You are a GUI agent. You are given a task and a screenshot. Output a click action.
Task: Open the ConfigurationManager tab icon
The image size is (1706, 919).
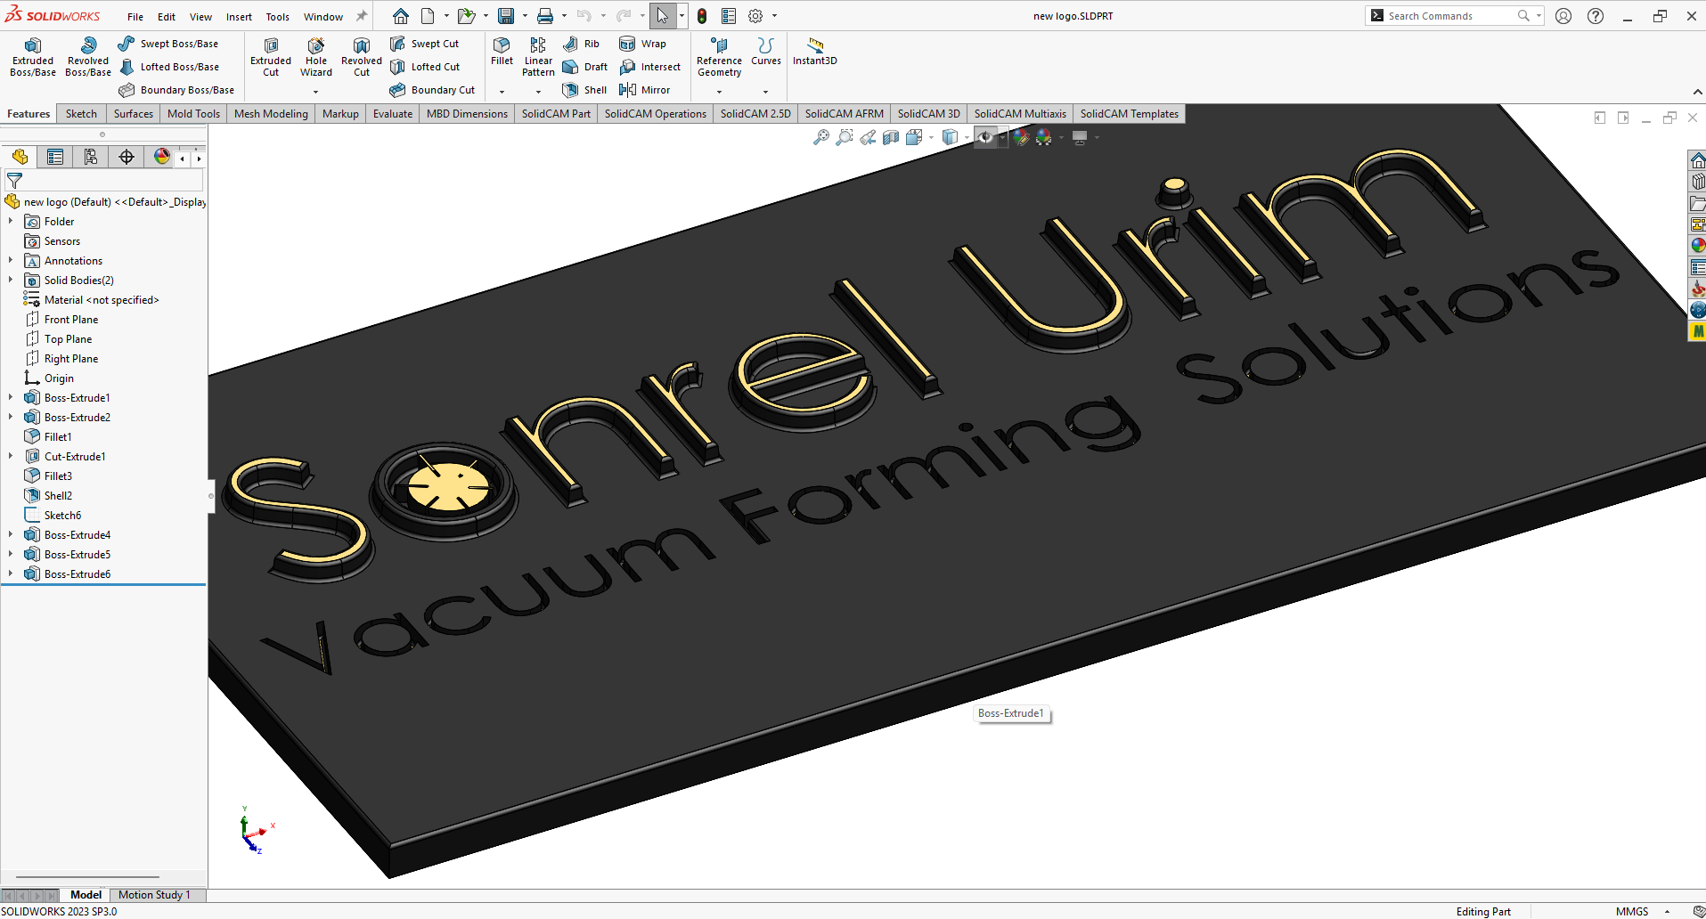click(x=91, y=157)
